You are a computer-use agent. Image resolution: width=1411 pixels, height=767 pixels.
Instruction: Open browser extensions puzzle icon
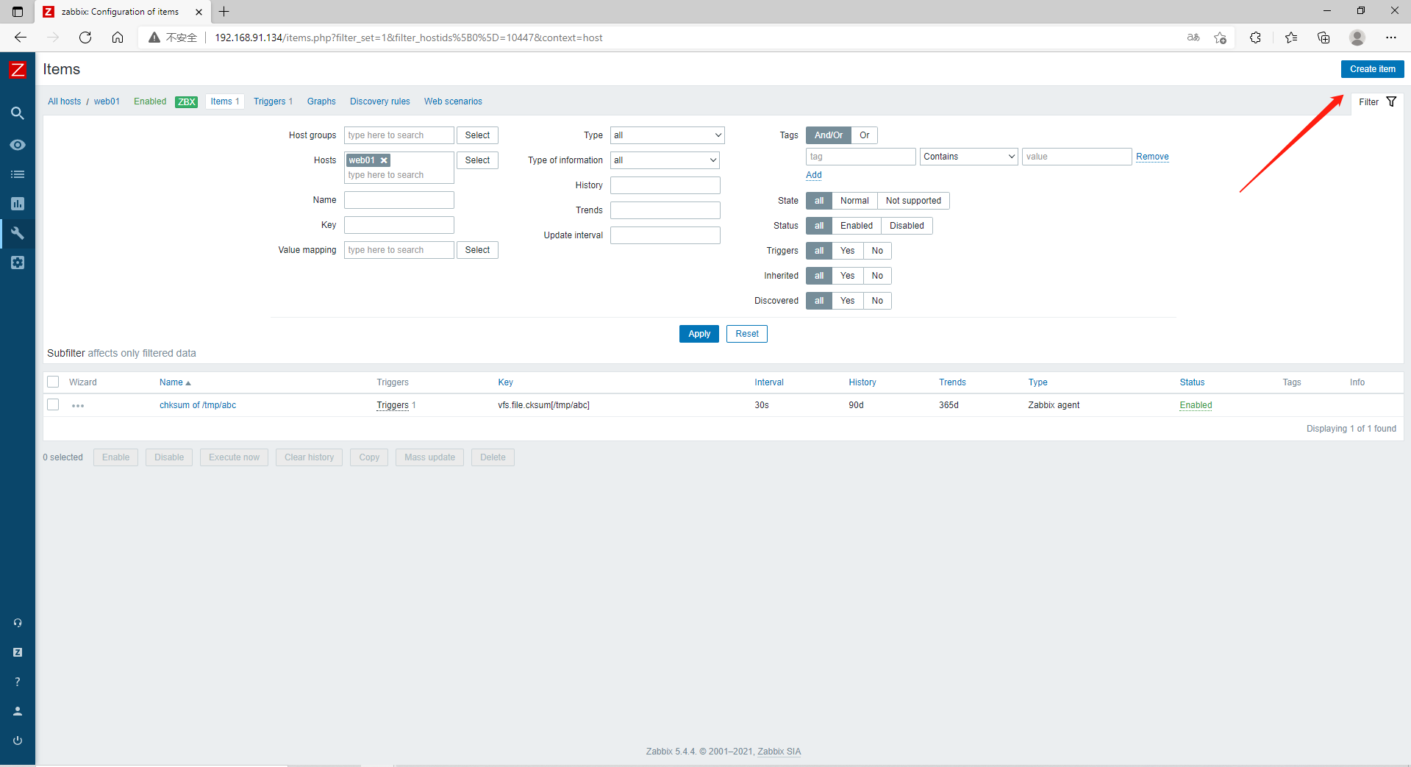(x=1256, y=38)
